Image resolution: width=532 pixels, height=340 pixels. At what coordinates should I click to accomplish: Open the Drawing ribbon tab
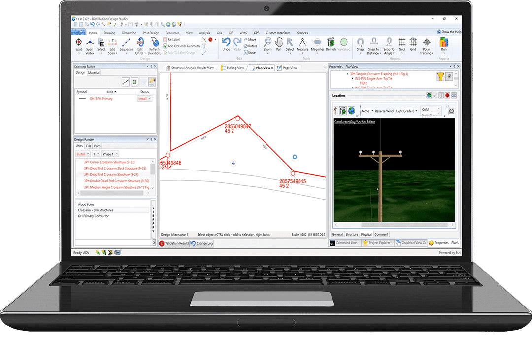tap(109, 33)
